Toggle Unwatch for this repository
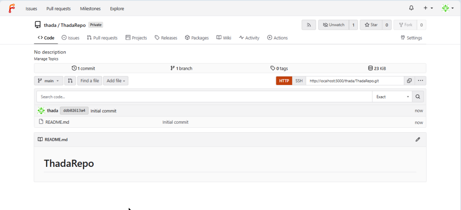Viewport: 461px width, 210px height. [x=333, y=25]
